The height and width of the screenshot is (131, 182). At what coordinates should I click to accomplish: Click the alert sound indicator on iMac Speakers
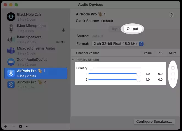tap(58, 42)
